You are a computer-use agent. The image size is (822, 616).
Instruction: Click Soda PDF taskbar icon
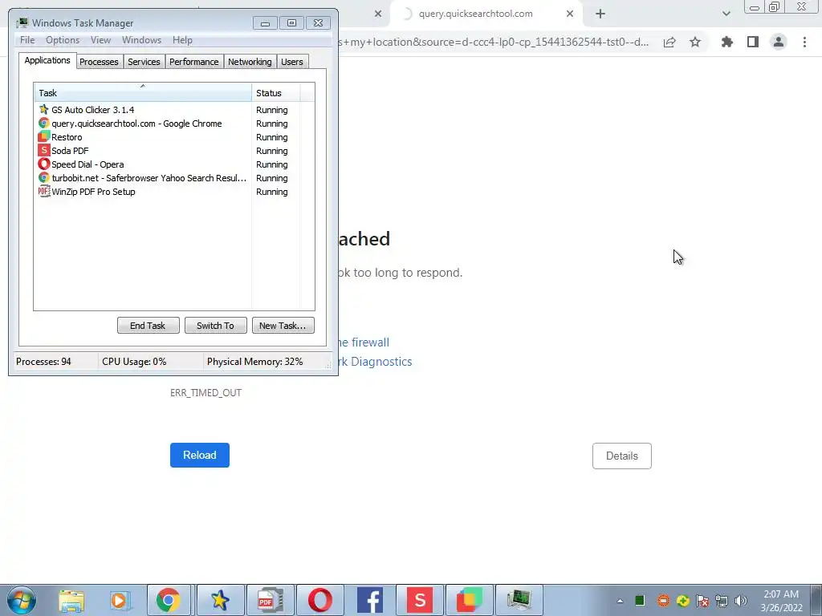click(419, 600)
